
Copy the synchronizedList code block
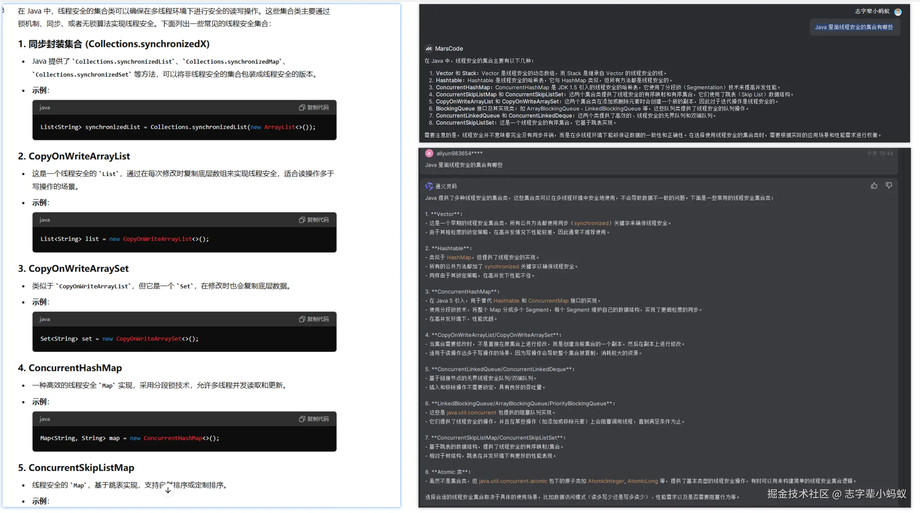pyautogui.click(x=314, y=108)
